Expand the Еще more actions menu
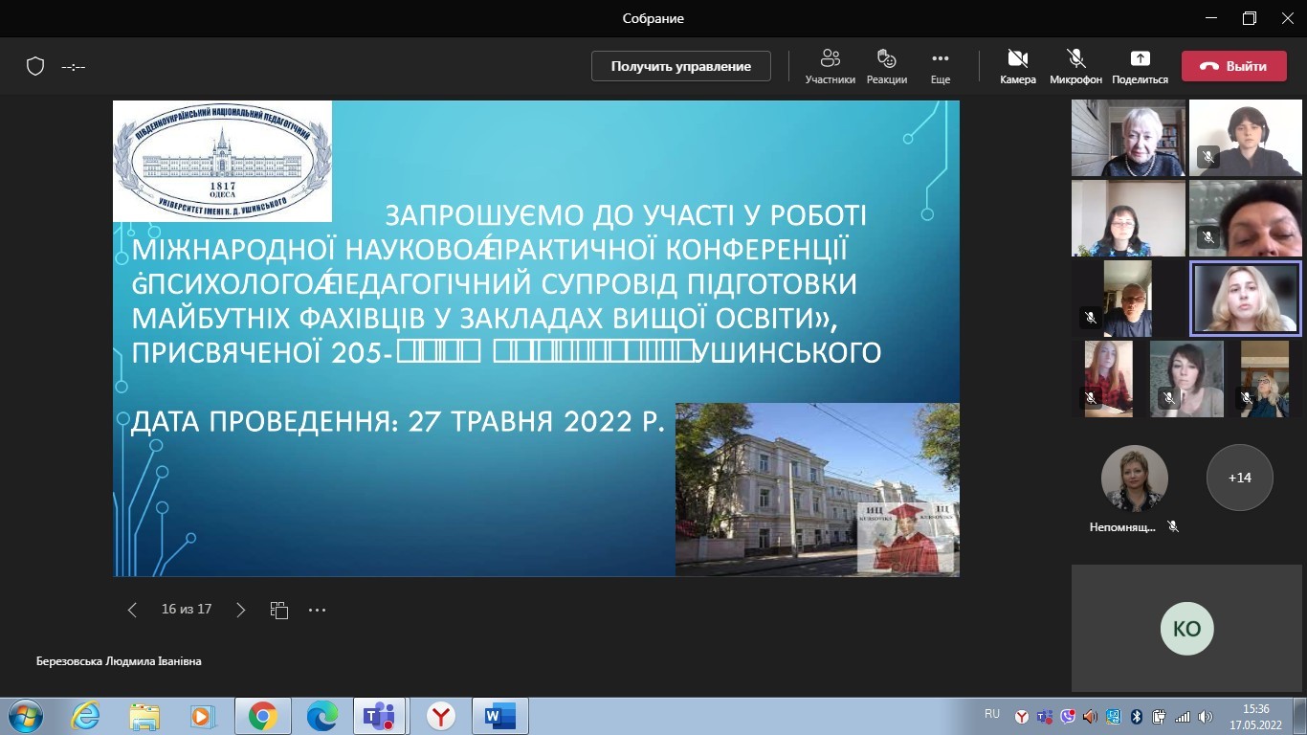Screen dimensions: 1307x735 pos(940,66)
